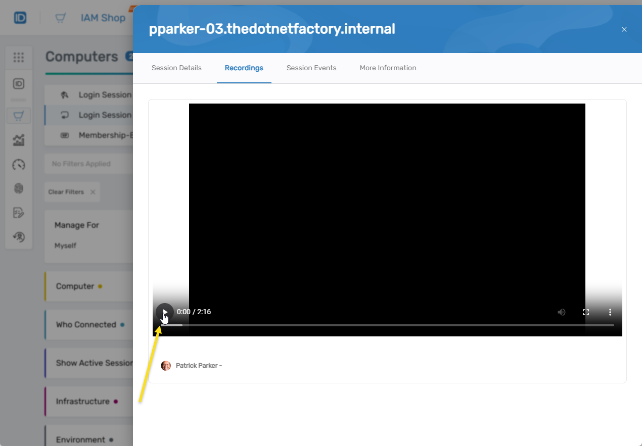This screenshot has width=642, height=446.
Task: Switch to Session Details tab
Action: point(176,68)
